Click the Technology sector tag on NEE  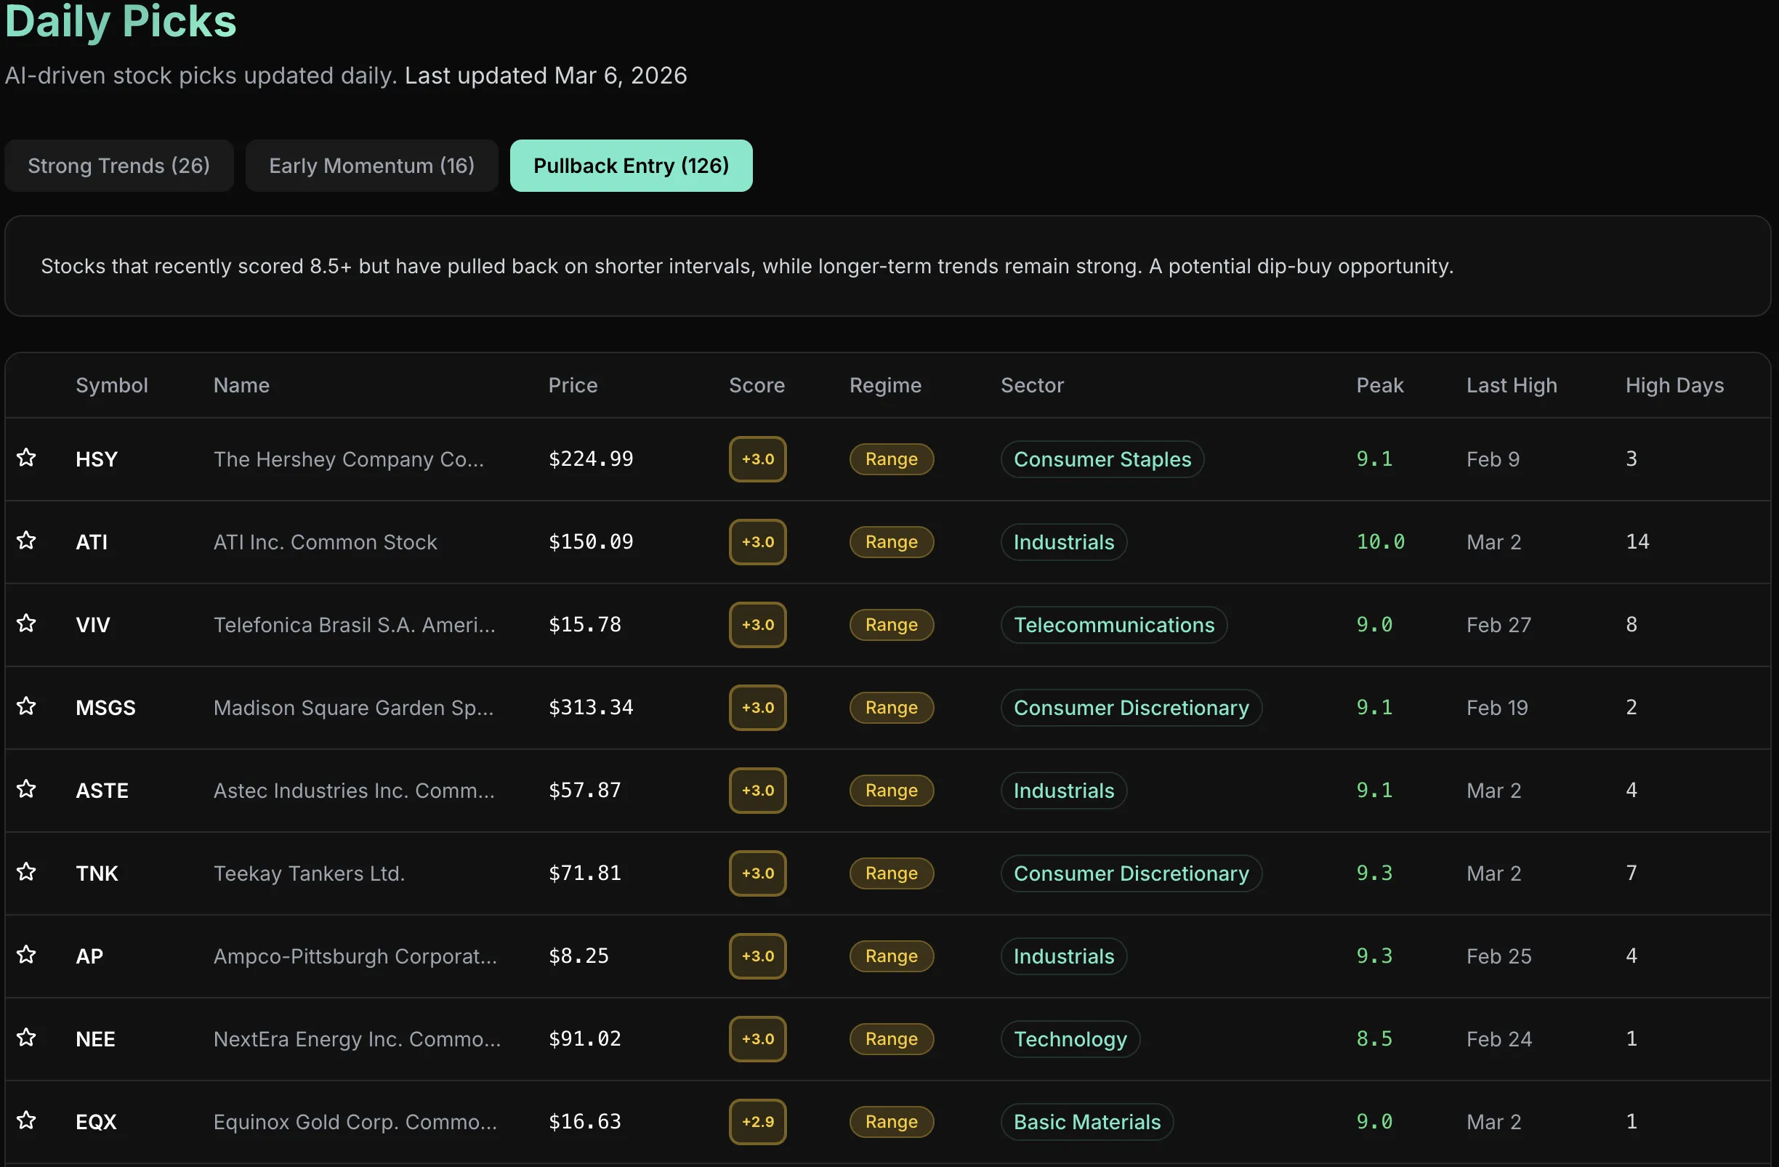pos(1070,1039)
